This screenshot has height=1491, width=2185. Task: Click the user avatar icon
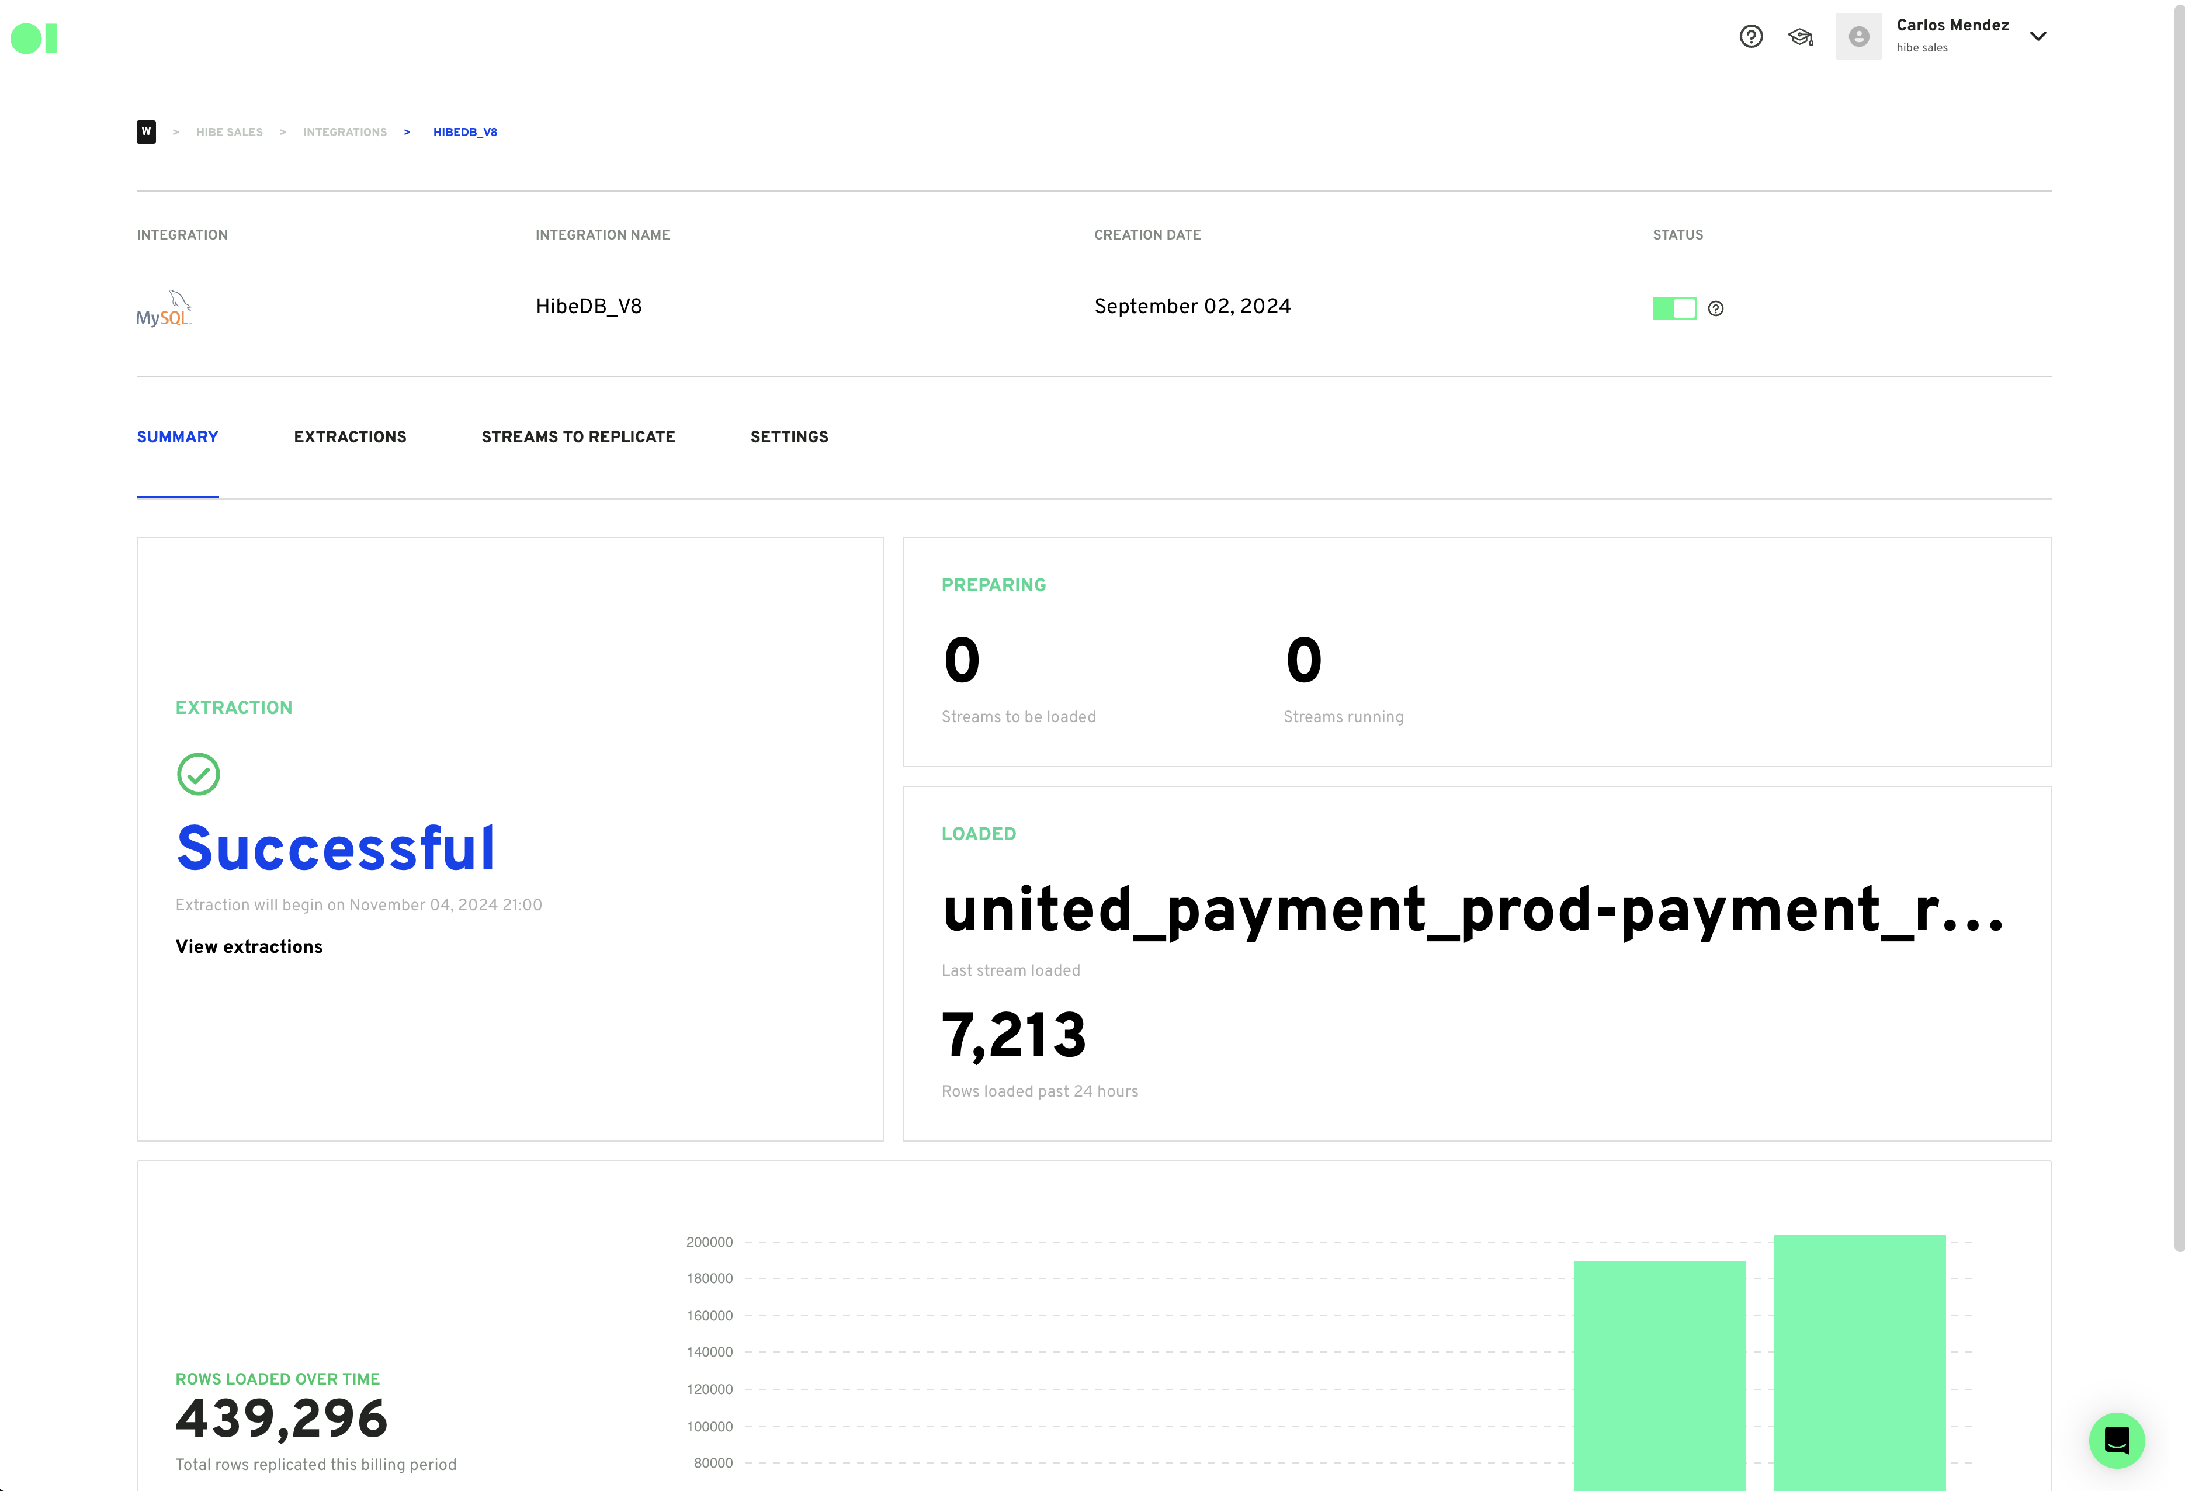click(x=1858, y=37)
